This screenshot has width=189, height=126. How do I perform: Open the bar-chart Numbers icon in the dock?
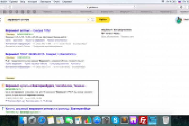pyautogui.click(x=88, y=120)
